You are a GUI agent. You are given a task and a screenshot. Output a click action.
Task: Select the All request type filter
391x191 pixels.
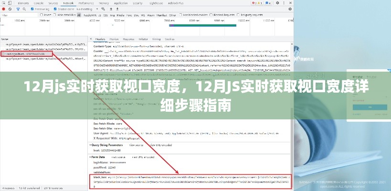click(x=79, y=15)
